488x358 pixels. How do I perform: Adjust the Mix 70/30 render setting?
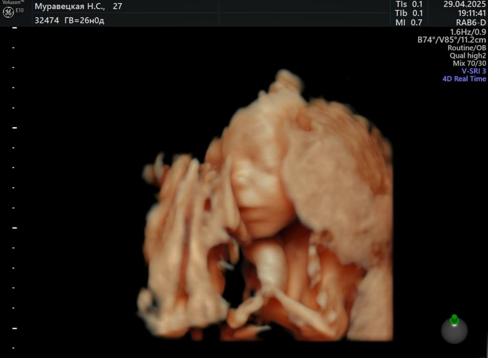coord(469,63)
